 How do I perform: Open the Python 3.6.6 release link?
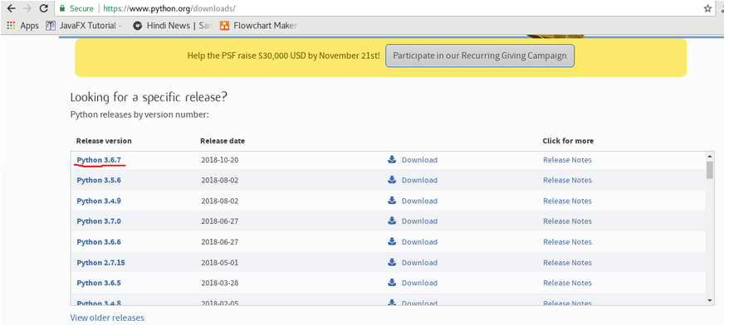(x=99, y=242)
